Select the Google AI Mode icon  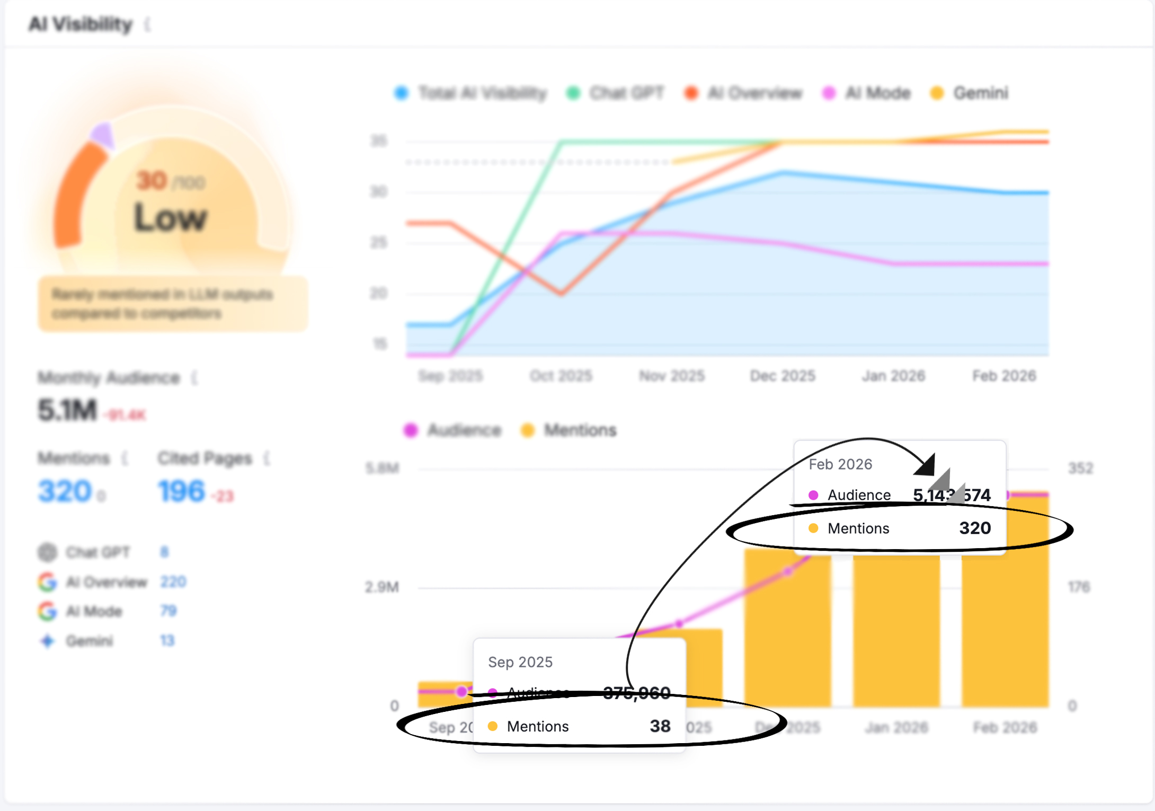(x=48, y=611)
